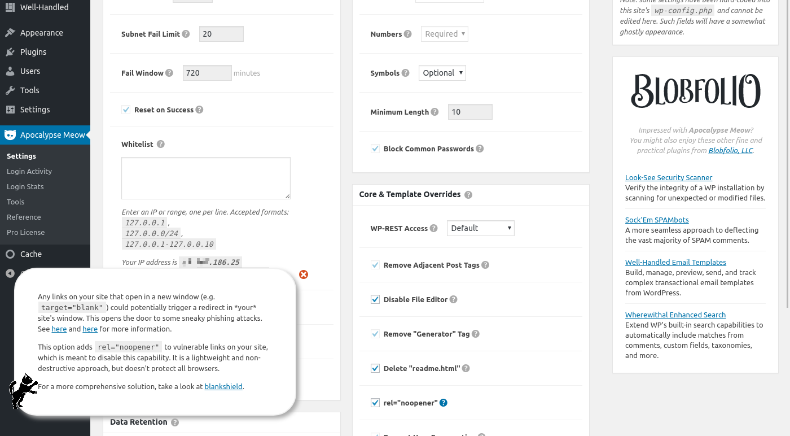
Task: Open the Symbols dropdown set to Optional
Action: click(442, 73)
